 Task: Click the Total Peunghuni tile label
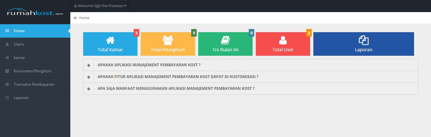168,50
